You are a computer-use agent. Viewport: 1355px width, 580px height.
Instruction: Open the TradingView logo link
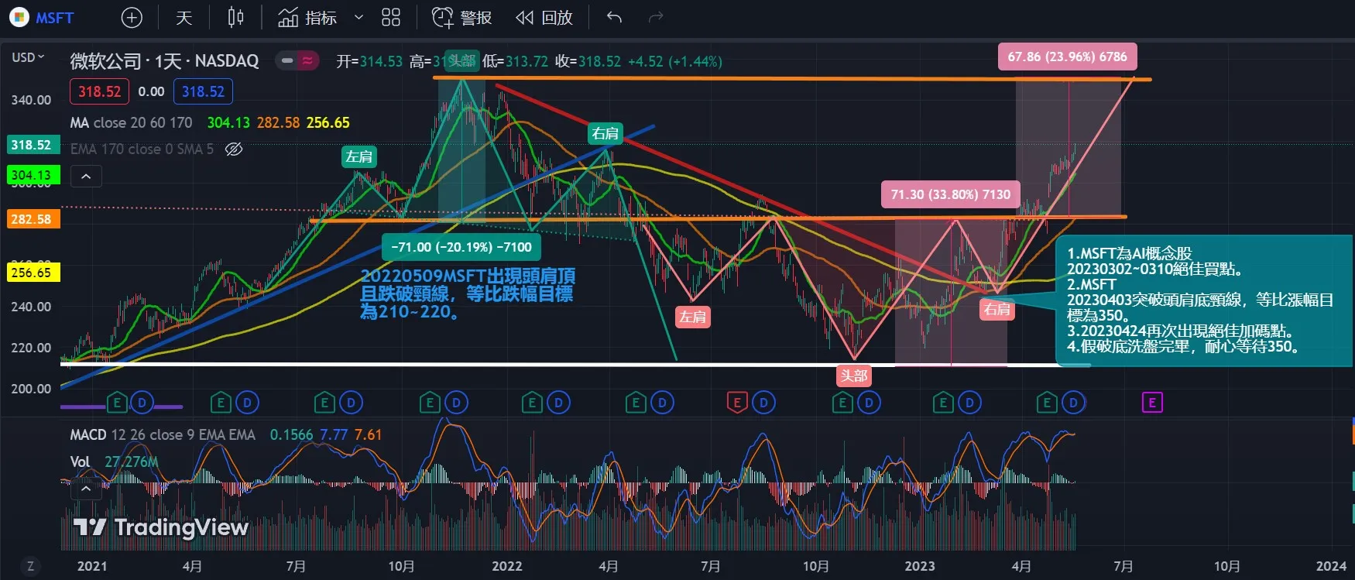[x=160, y=527]
